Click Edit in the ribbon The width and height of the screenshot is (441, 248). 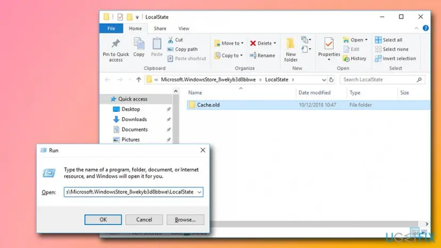click(x=352, y=49)
